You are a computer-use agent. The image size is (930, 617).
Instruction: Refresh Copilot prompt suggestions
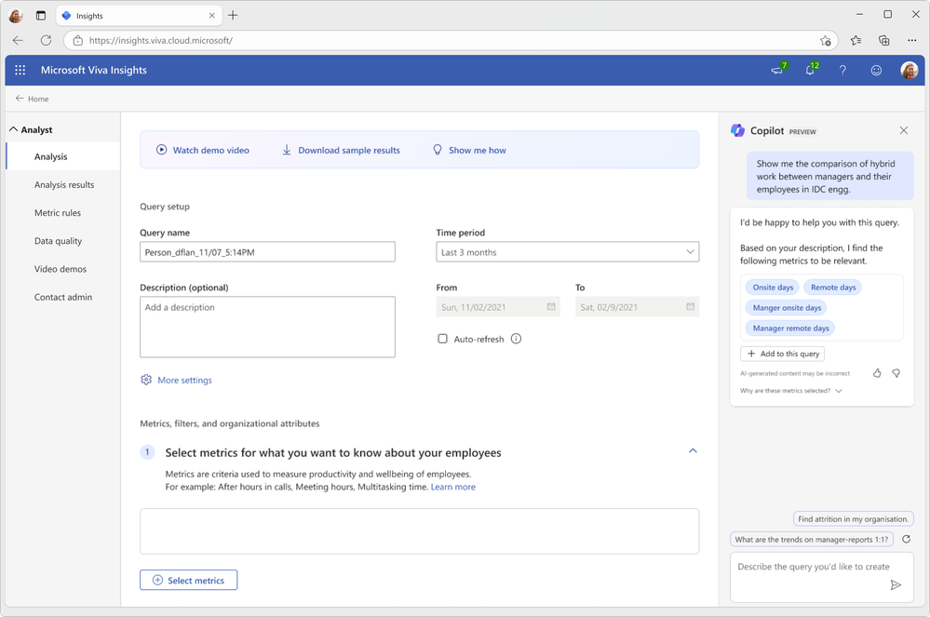[906, 539]
